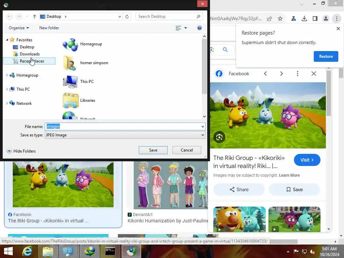Select the Libraries folder icon
344x258 pixels.
(x=71, y=100)
